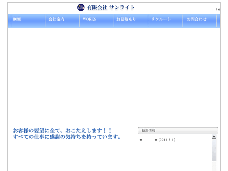Screen dimensions: 228x171
Task: Click the slogan お客様の要望に全て、おこたえします！！
Action: coord(62,131)
